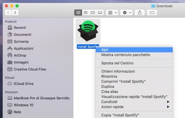Switch Finder to gallery view
The width and height of the screenshot is (185, 118).
point(100,12)
